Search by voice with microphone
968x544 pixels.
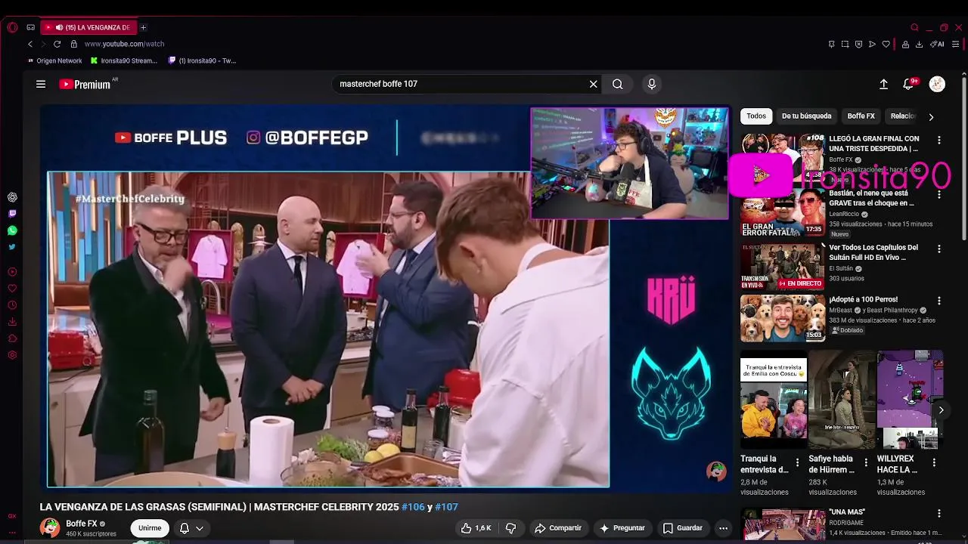(x=652, y=84)
